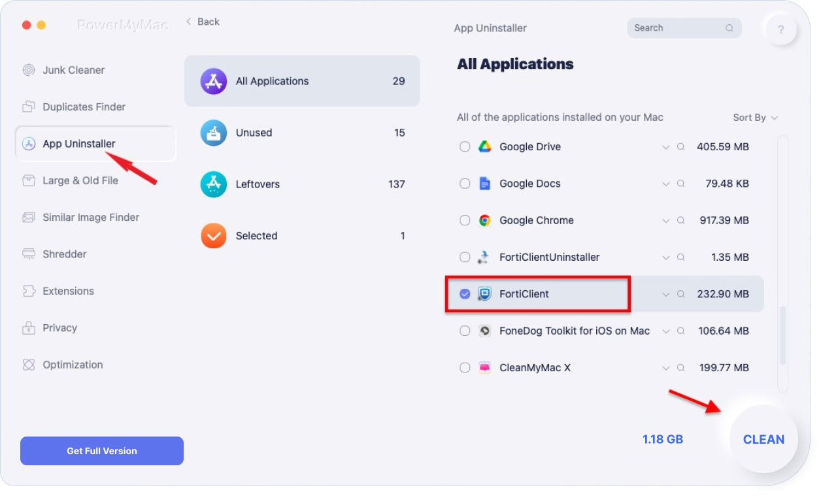Go to Privacy module
This screenshot has width=821, height=496.
[x=95, y=327]
